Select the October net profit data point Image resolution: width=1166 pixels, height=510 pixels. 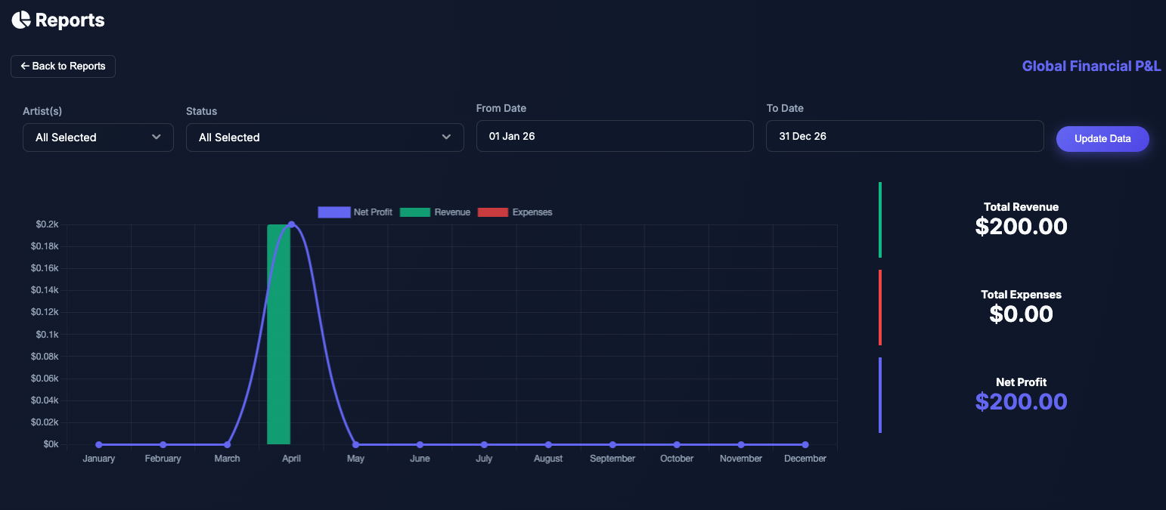pos(677,444)
